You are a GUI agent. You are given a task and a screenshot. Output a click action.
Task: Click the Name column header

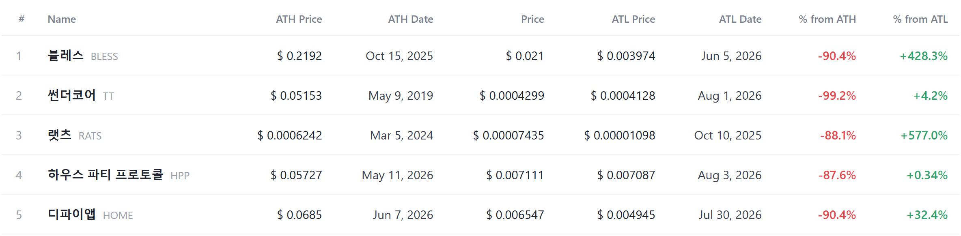click(x=62, y=19)
